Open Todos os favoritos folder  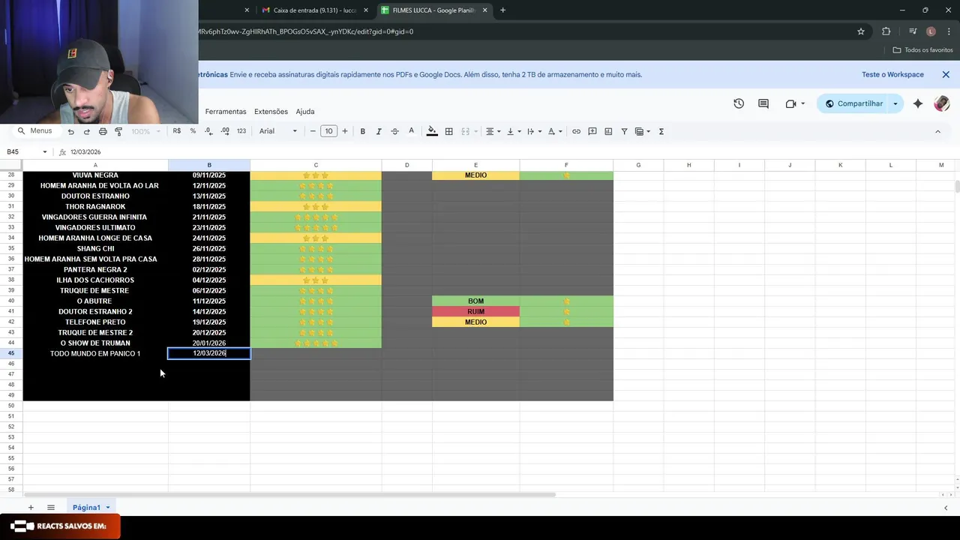point(923,50)
